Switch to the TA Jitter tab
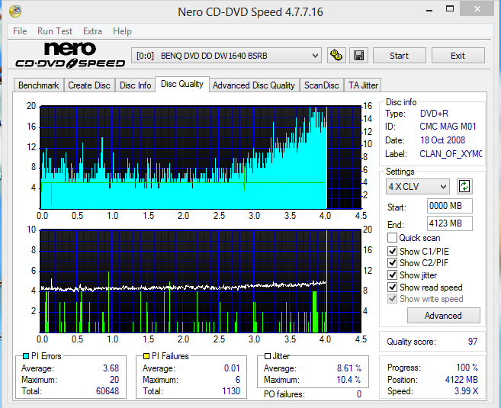Image resolution: width=501 pixels, height=408 pixels. (x=363, y=85)
